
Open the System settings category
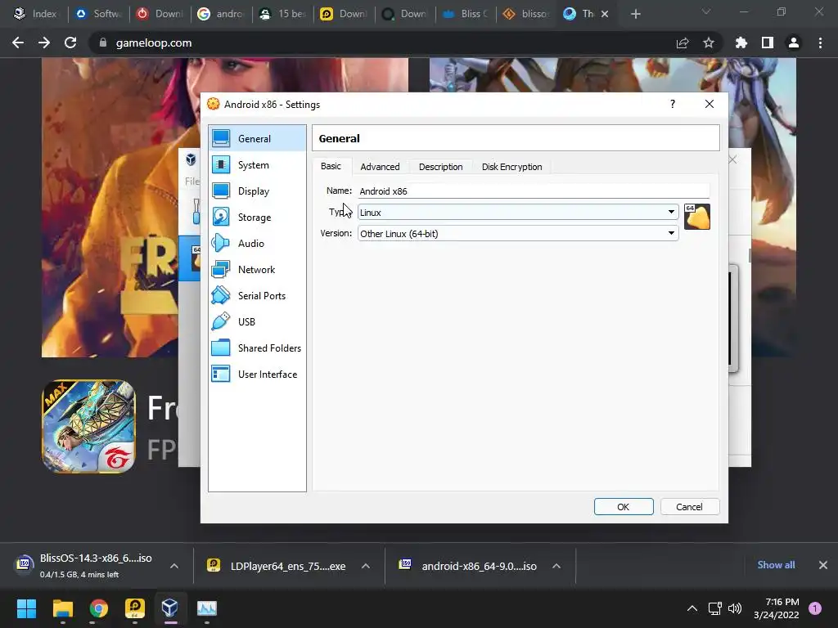pyautogui.click(x=257, y=165)
